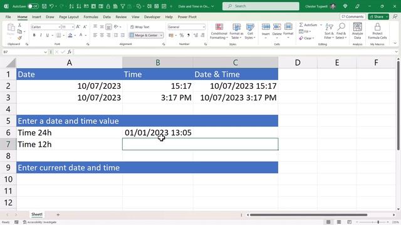Toggle Top Align
The width and height of the screenshot is (401, 225).
95,26
